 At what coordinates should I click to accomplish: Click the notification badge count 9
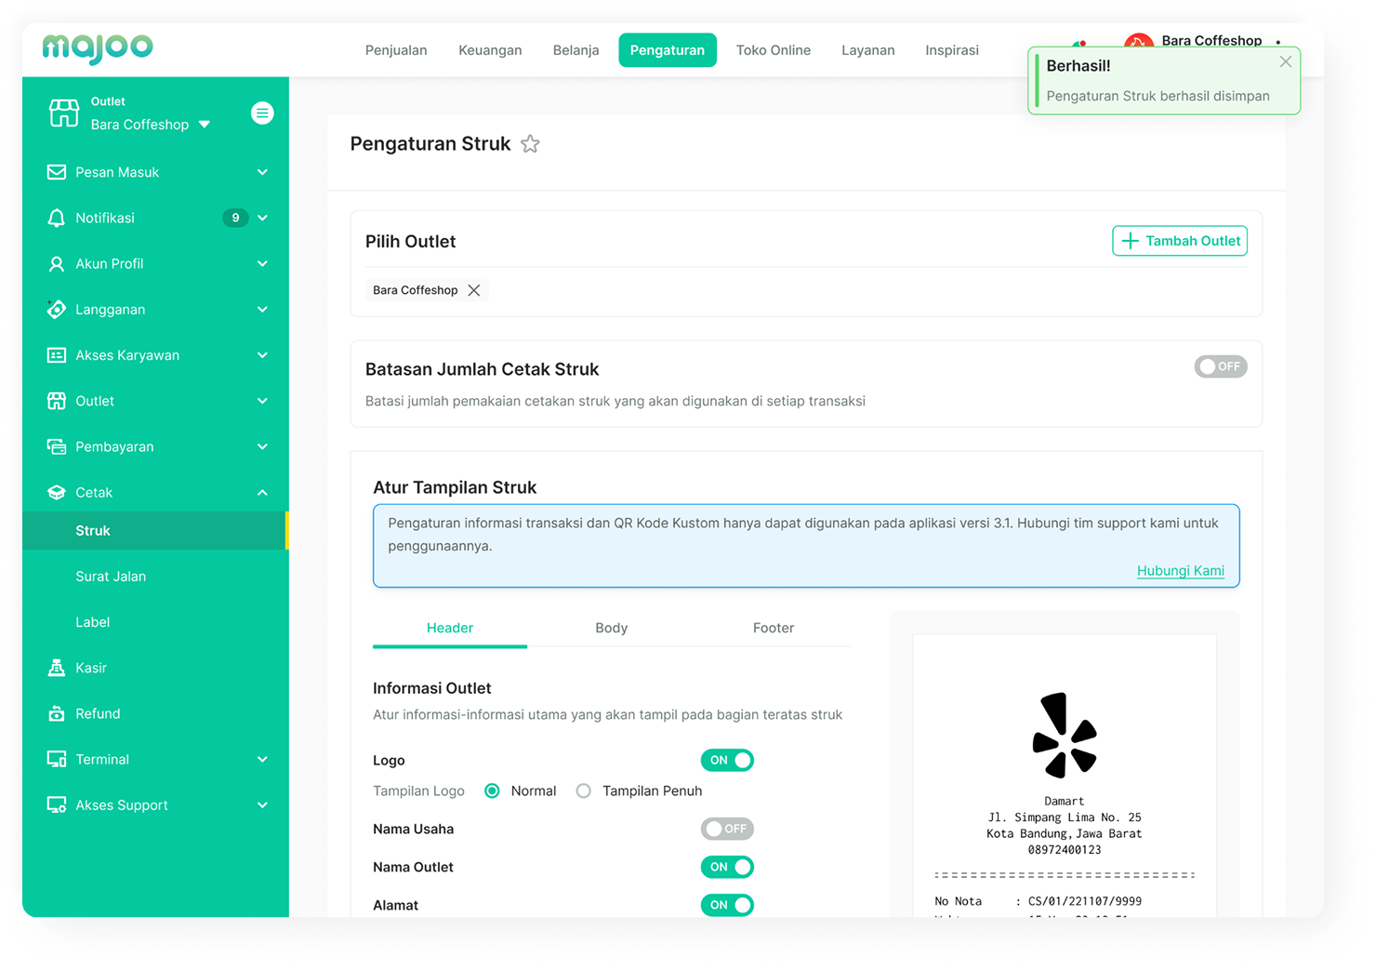pyautogui.click(x=235, y=218)
